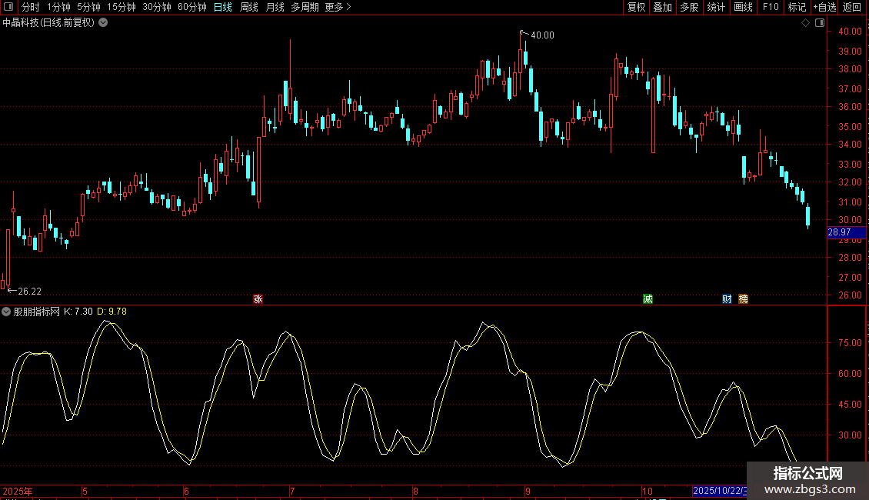Click the diamond icon at chart top-right
The height and width of the screenshot is (500, 869).
(805, 23)
